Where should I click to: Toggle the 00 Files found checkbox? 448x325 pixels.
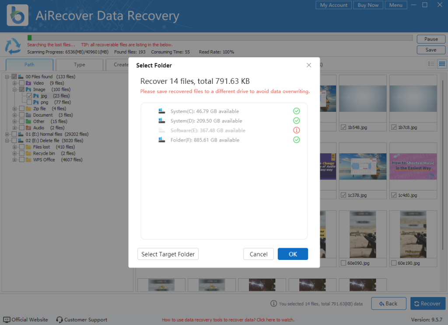click(14, 76)
